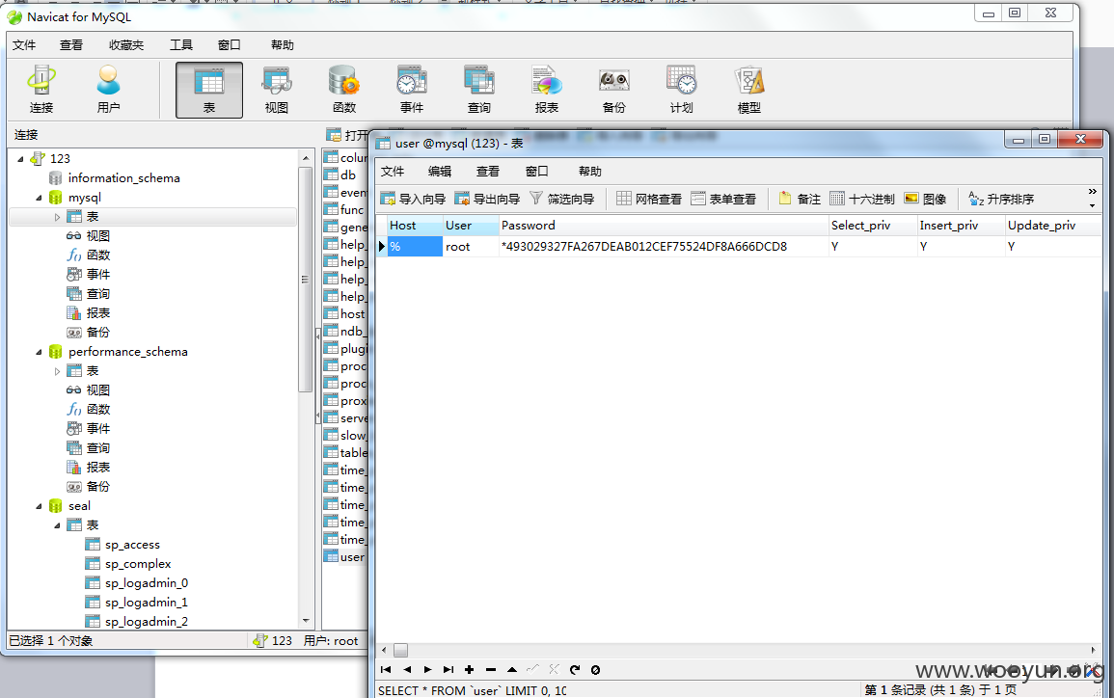Collapse the 123 connection node

pos(20,159)
